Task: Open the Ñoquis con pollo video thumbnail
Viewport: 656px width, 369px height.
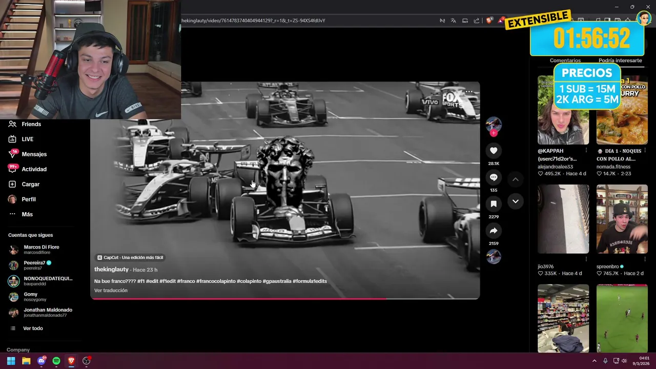Action: click(x=622, y=110)
